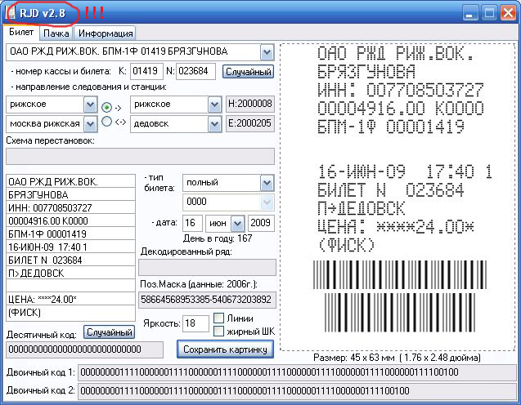Click the Яркость value field 18
Image resolution: width=521 pixels, height=405 pixels.
pos(195,323)
